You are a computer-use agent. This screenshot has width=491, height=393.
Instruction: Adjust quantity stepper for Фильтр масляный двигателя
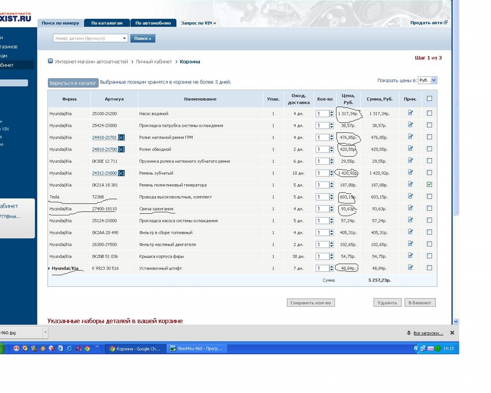pyautogui.click(x=331, y=245)
